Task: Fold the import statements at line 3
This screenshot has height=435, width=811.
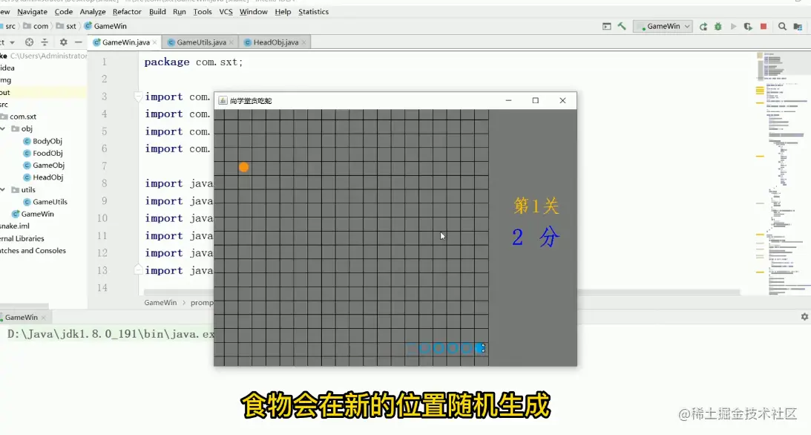Action: click(138, 97)
